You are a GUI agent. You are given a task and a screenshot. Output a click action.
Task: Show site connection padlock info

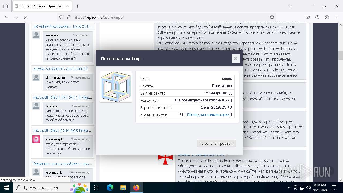[69, 17]
